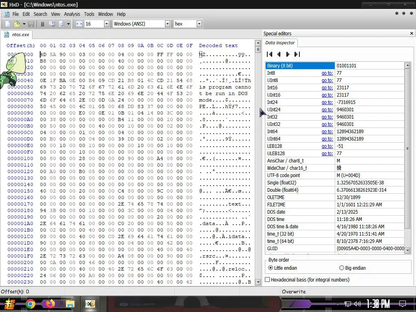
Task: Select Big endian byte order
Action: (352, 268)
